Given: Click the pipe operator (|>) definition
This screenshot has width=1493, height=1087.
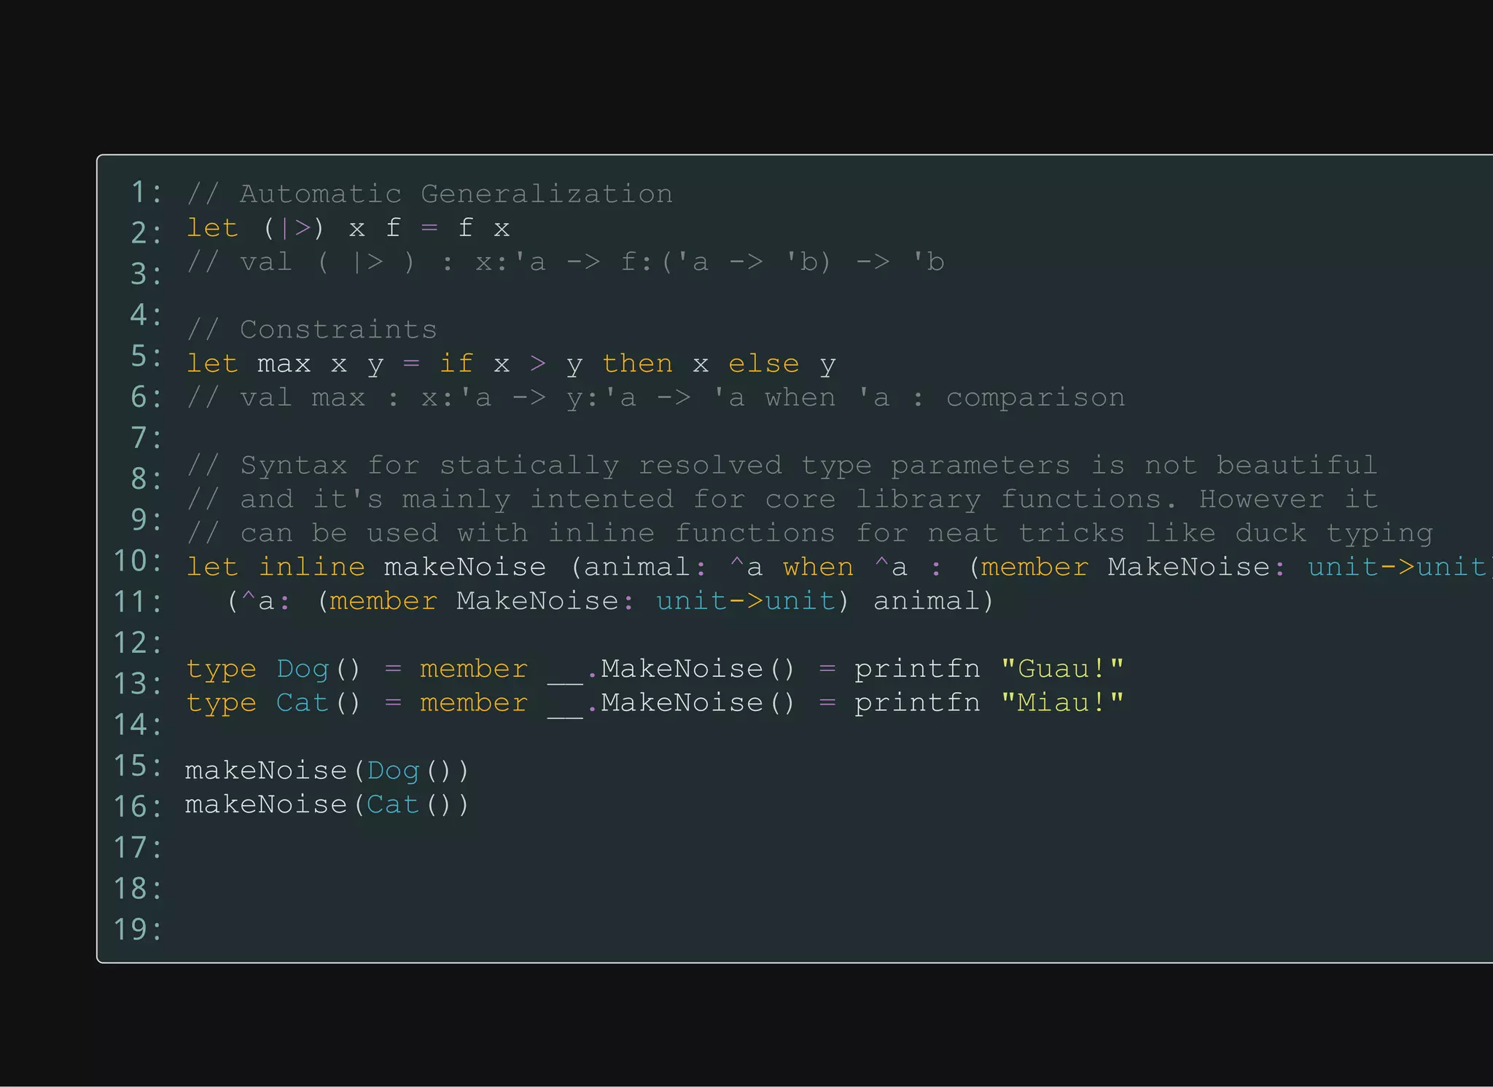Looking at the screenshot, I should pyautogui.click(x=294, y=228).
